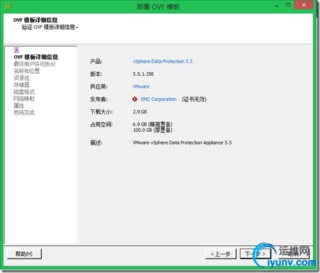The width and height of the screenshot is (320, 273).
Task: Click the description text VMware vSphere Data Protection Appliance
Action: (x=182, y=142)
